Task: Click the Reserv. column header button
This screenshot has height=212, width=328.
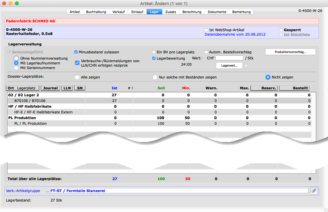Action: pyautogui.click(x=264, y=88)
